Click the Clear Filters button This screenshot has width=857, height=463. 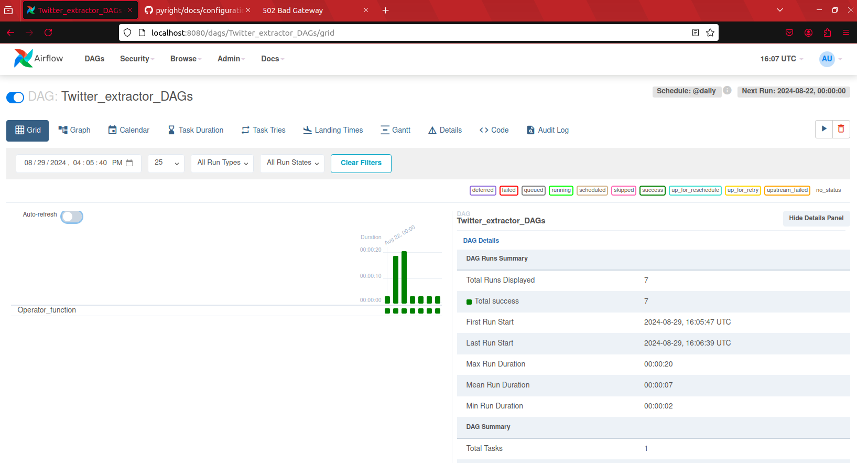coord(361,163)
